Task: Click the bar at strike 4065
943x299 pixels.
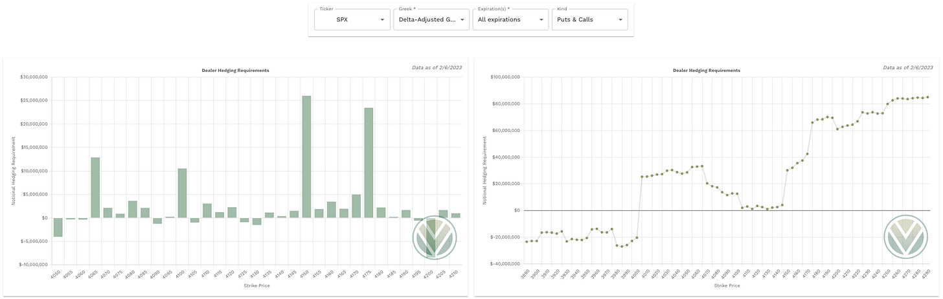Action: pos(95,188)
